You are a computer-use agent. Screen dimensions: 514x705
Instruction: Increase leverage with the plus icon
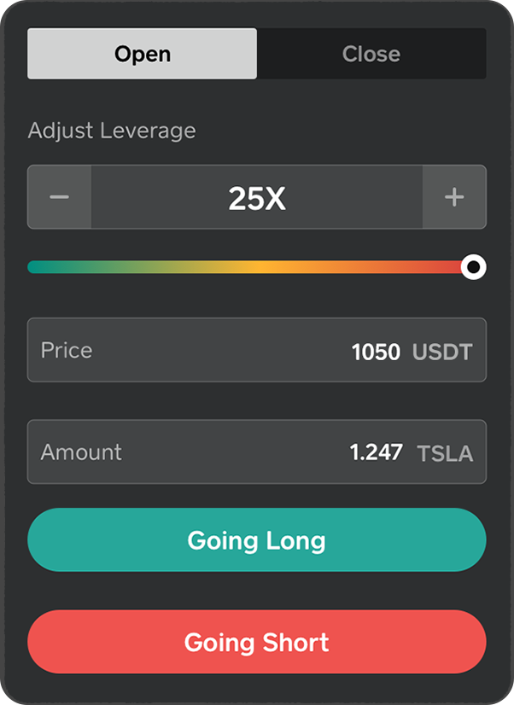[x=454, y=197]
